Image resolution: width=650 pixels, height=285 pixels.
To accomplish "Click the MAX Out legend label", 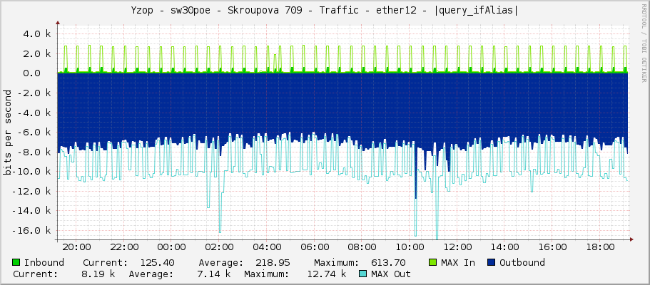I will click(391, 274).
